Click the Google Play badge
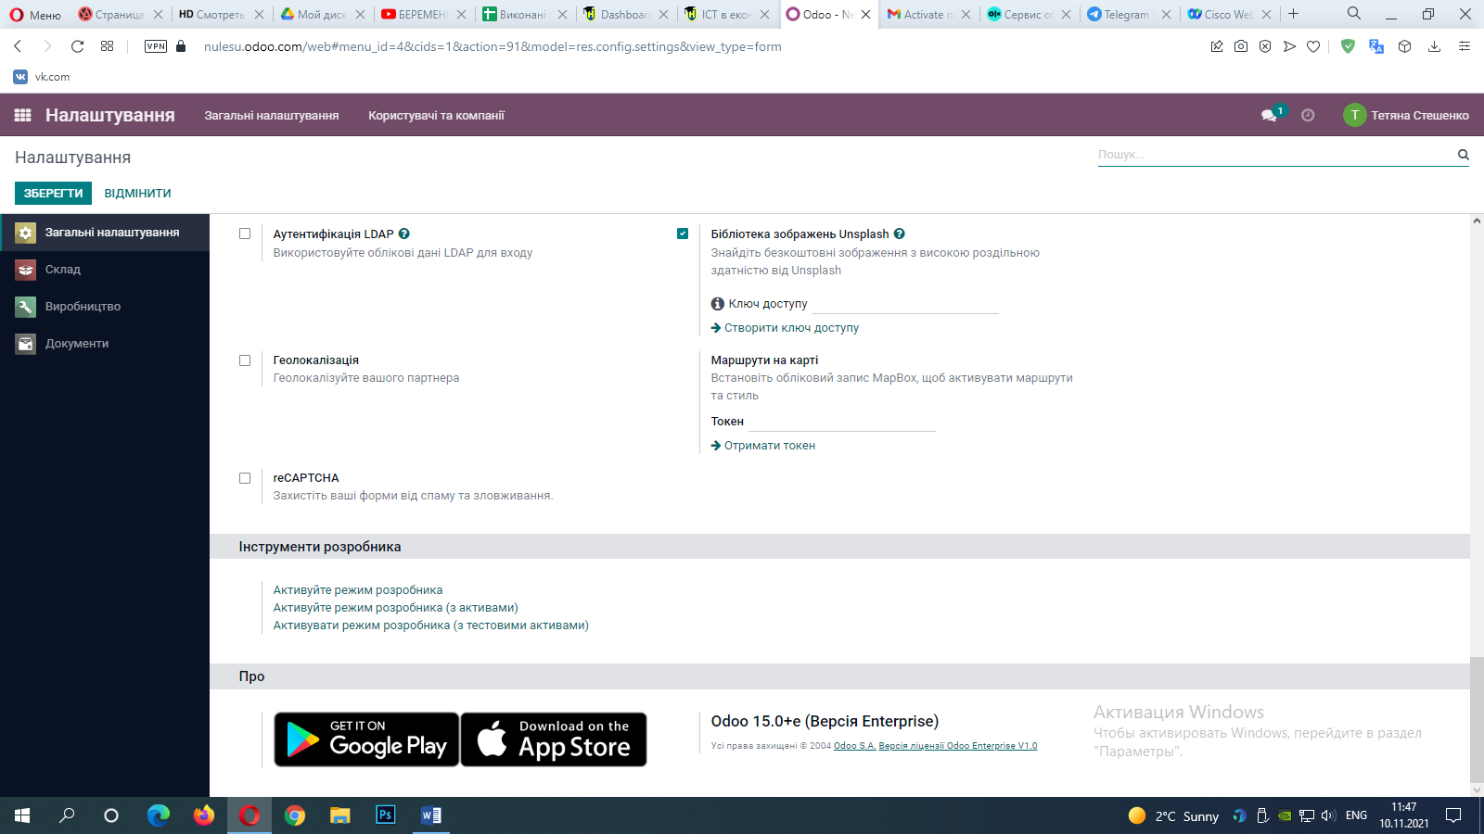The height and width of the screenshot is (834, 1484). click(366, 739)
